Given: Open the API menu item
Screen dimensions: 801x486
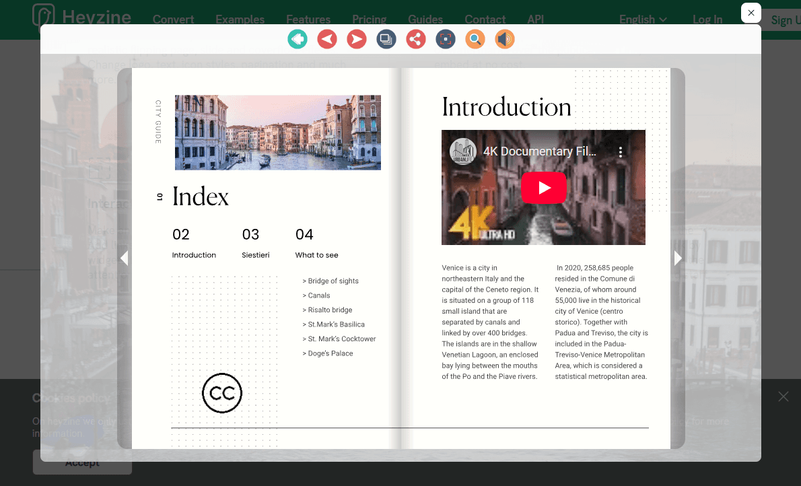Looking at the screenshot, I should pyautogui.click(x=535, y=20).
